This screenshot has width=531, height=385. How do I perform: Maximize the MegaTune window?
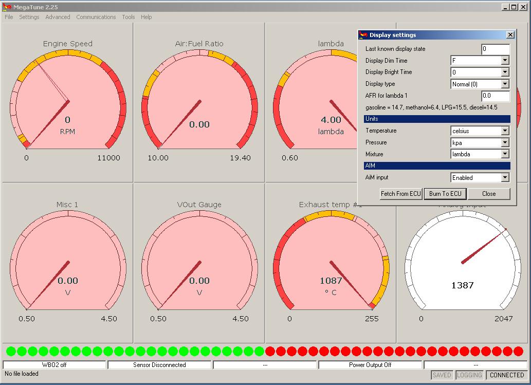[x=514, y=7]
